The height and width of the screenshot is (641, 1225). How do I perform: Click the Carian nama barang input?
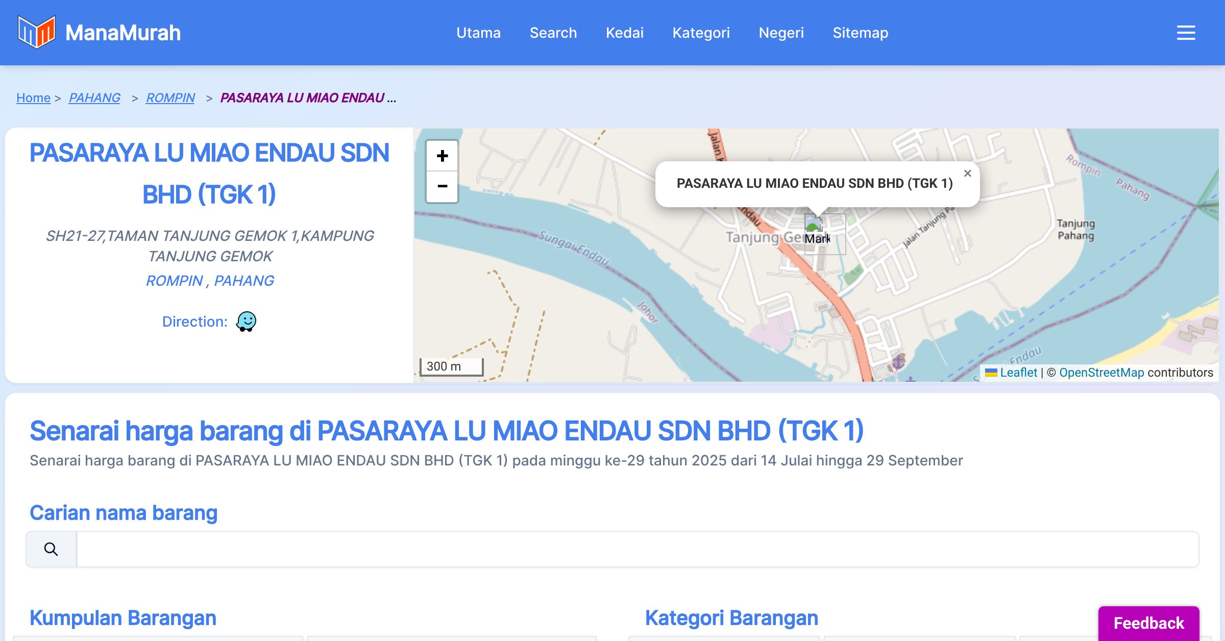pos(637,549)
